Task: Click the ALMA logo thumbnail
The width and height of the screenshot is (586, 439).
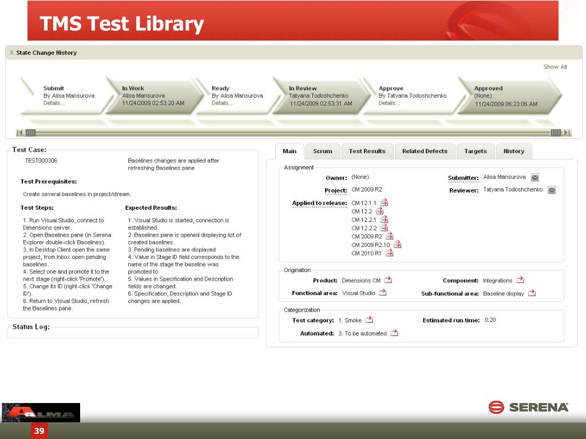Action: (x=41, y=413)
